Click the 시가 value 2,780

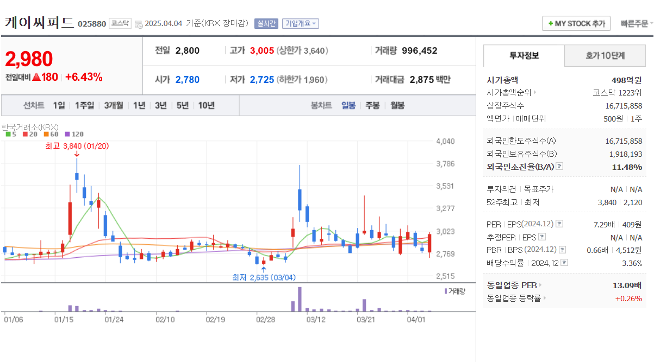pyautogui.click(x=188, y=80)
